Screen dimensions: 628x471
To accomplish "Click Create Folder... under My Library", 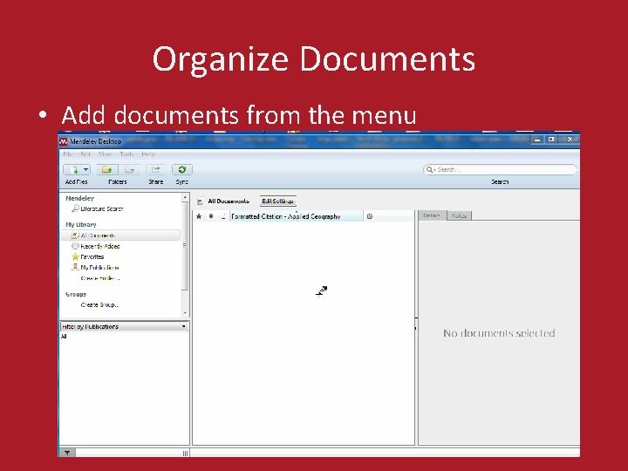I will click(100, 278).
